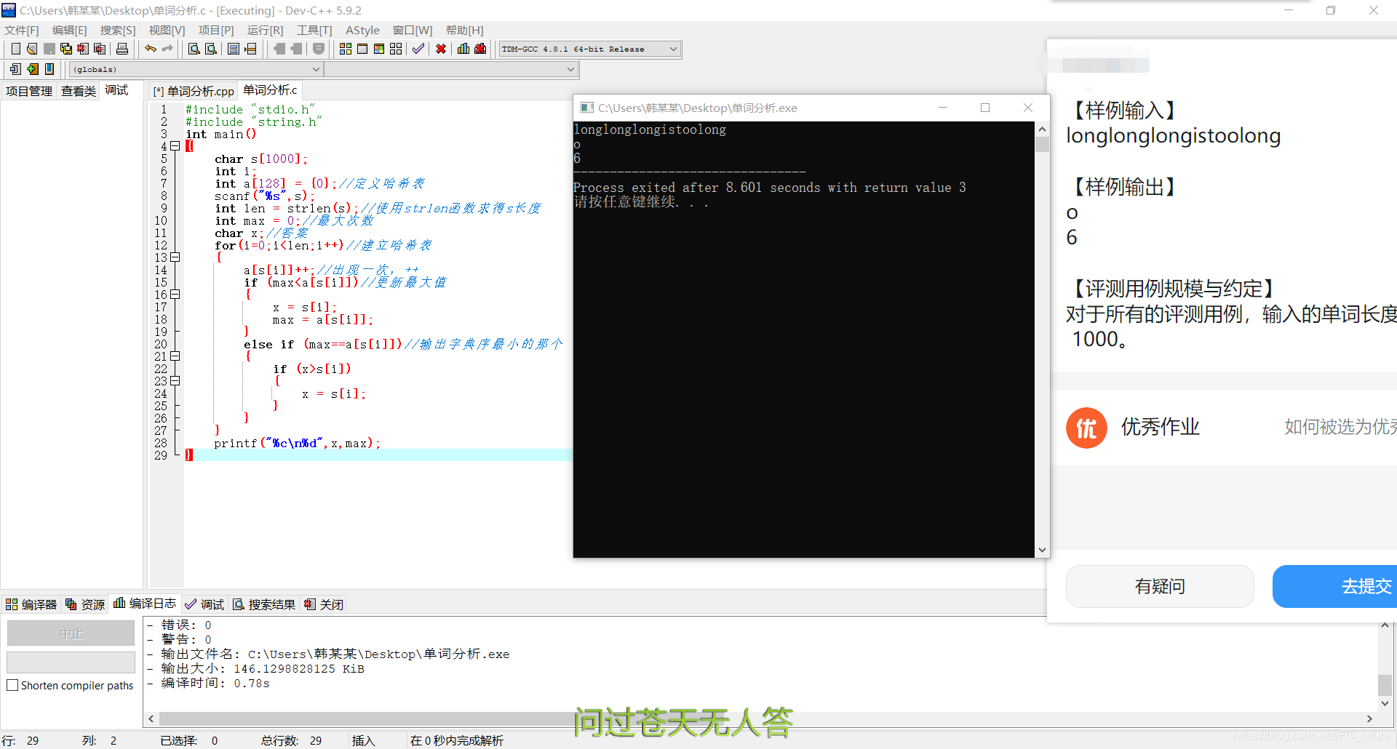Close current file toolbar icon
Screen dimensions: 1397x749
click(x=83, y=49)
